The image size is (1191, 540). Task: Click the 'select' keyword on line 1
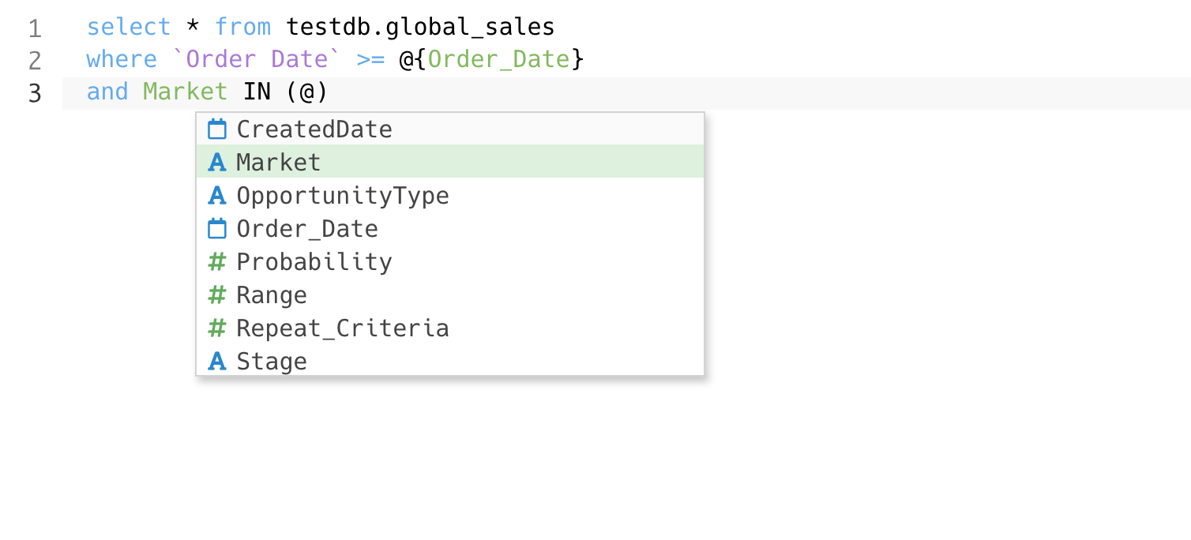[128, 27]
